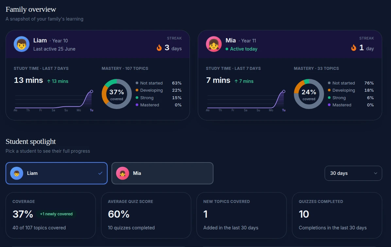This screenshot has height=247, width=391.
Task: Select Liam in the student spotlight
Action: click(x=57, y=173)
